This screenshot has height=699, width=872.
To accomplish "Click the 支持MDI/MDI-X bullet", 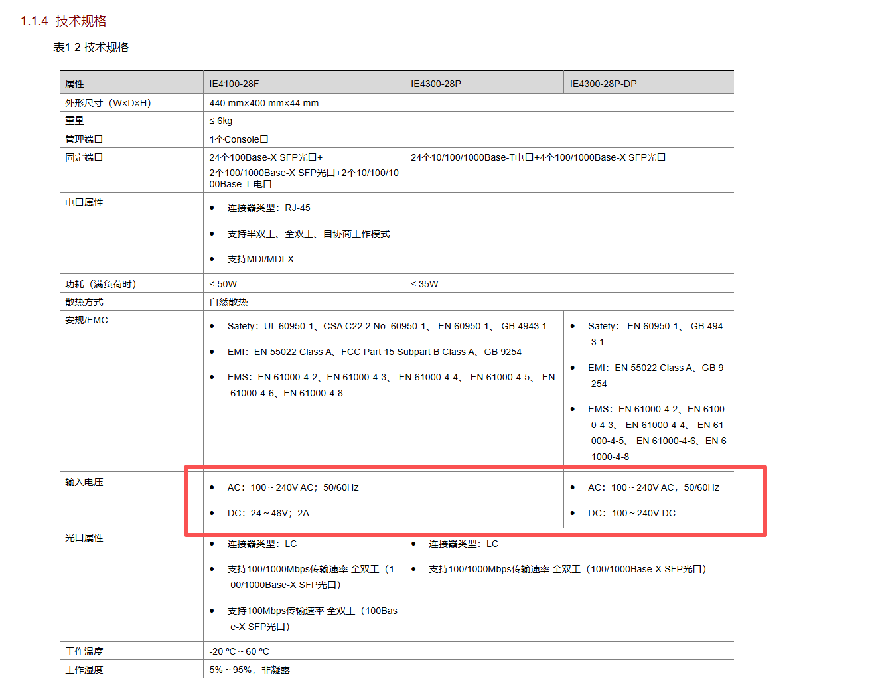I will click(x=261, y=259).
